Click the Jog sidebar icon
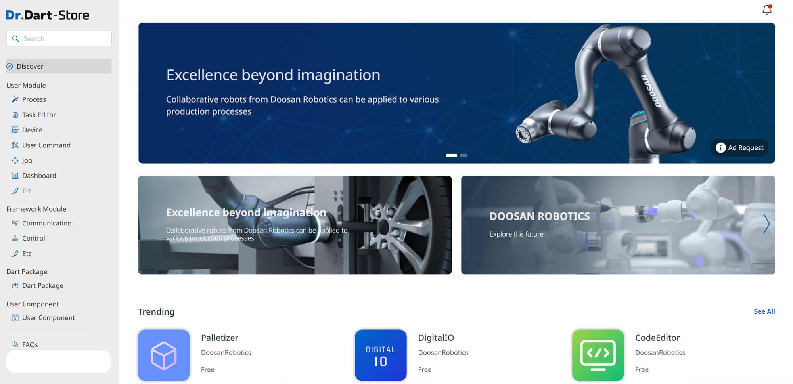The height and width of the screenshot is (384, 793). coord(15,160)
